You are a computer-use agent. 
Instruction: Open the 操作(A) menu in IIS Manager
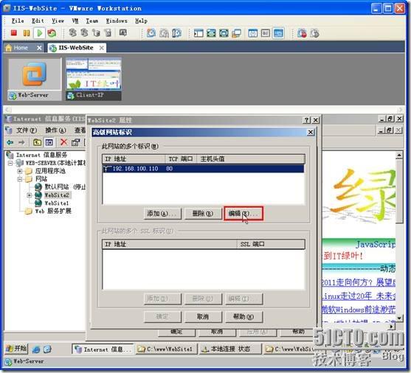(x=55, y=130)
